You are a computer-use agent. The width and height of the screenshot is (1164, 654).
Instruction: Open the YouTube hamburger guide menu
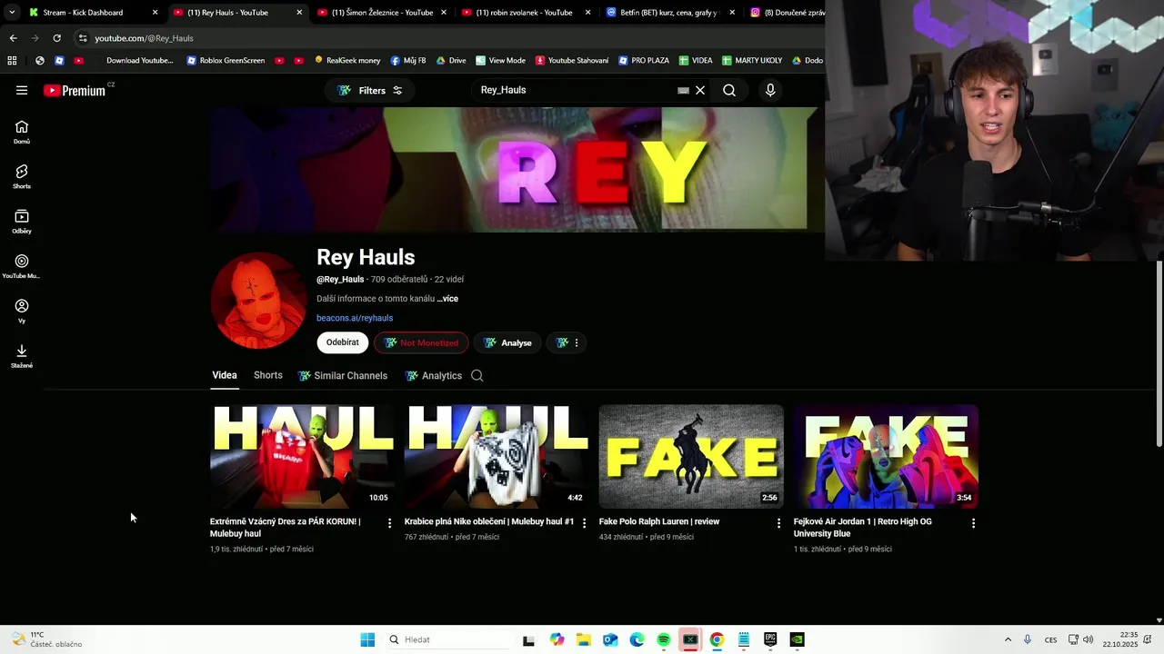[22, 90]
